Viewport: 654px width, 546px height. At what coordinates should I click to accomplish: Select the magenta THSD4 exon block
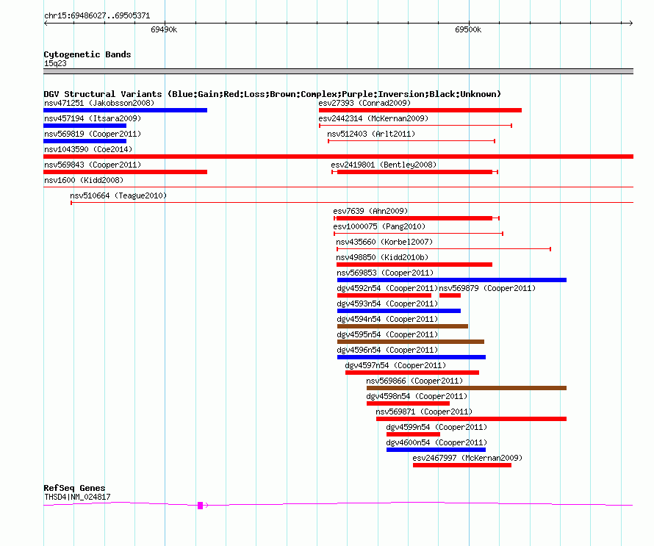200,506
